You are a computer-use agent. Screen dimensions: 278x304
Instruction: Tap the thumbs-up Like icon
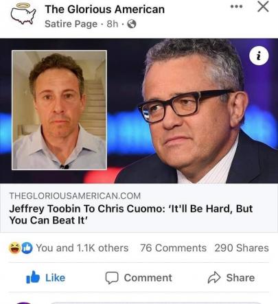[33, 277]
